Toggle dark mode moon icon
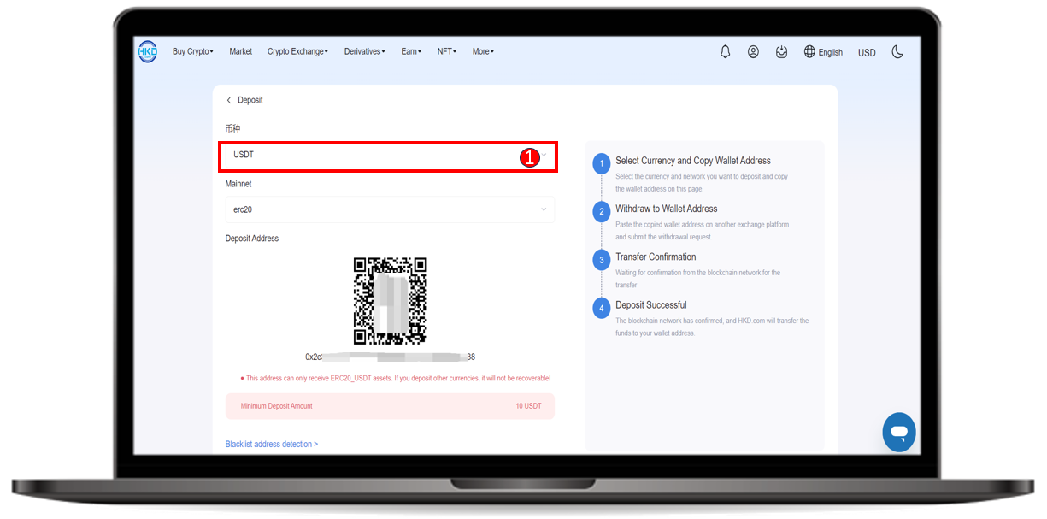Screen dimensions: 1047x519 click(x=897, y=51)
